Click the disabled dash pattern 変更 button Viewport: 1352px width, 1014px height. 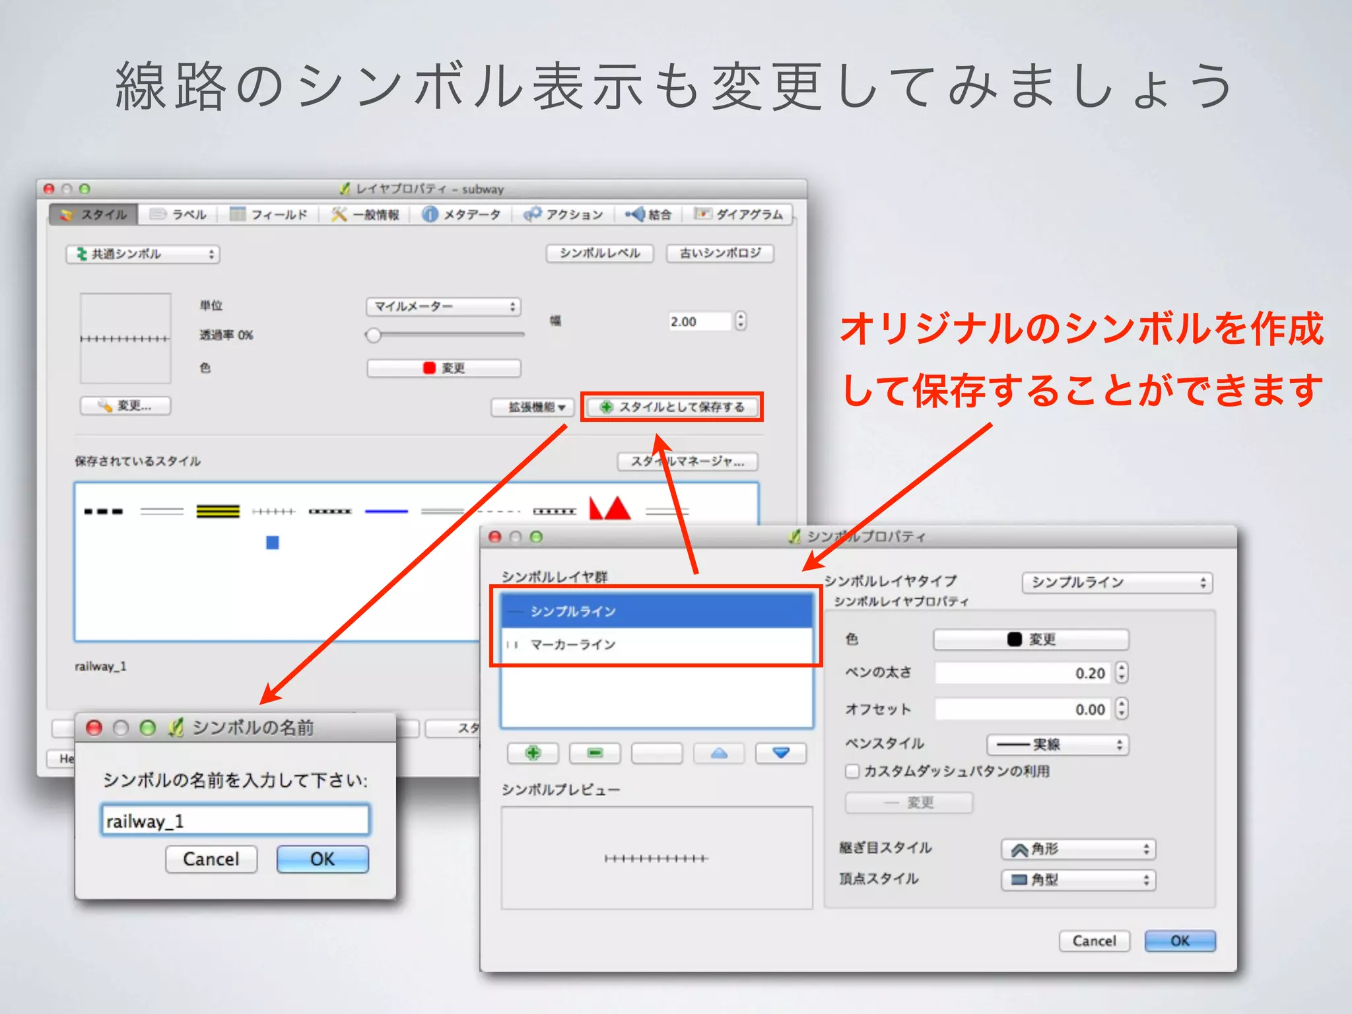[909, 803]
